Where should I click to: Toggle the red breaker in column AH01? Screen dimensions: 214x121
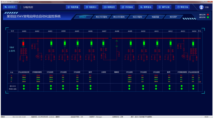pos(23,44)
